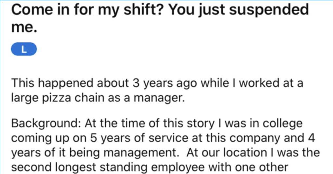Viewport: 333px width, 174px height.
Task: Select the paragraph starting 'This happened about 3 years'
Action: 157,90
